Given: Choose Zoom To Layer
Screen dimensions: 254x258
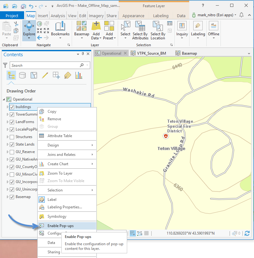Looking at the screenshot, I should [x=67, y=173].
